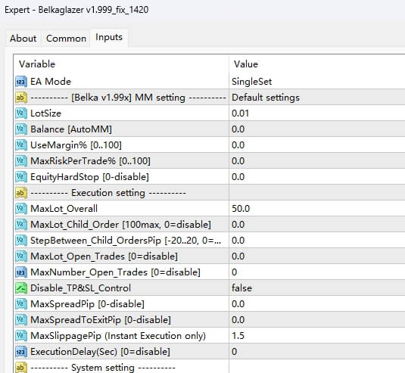Click the MaxRiskPerTrade% variable icon
This screenshot has width=405, height=373.
pos(21,161)
